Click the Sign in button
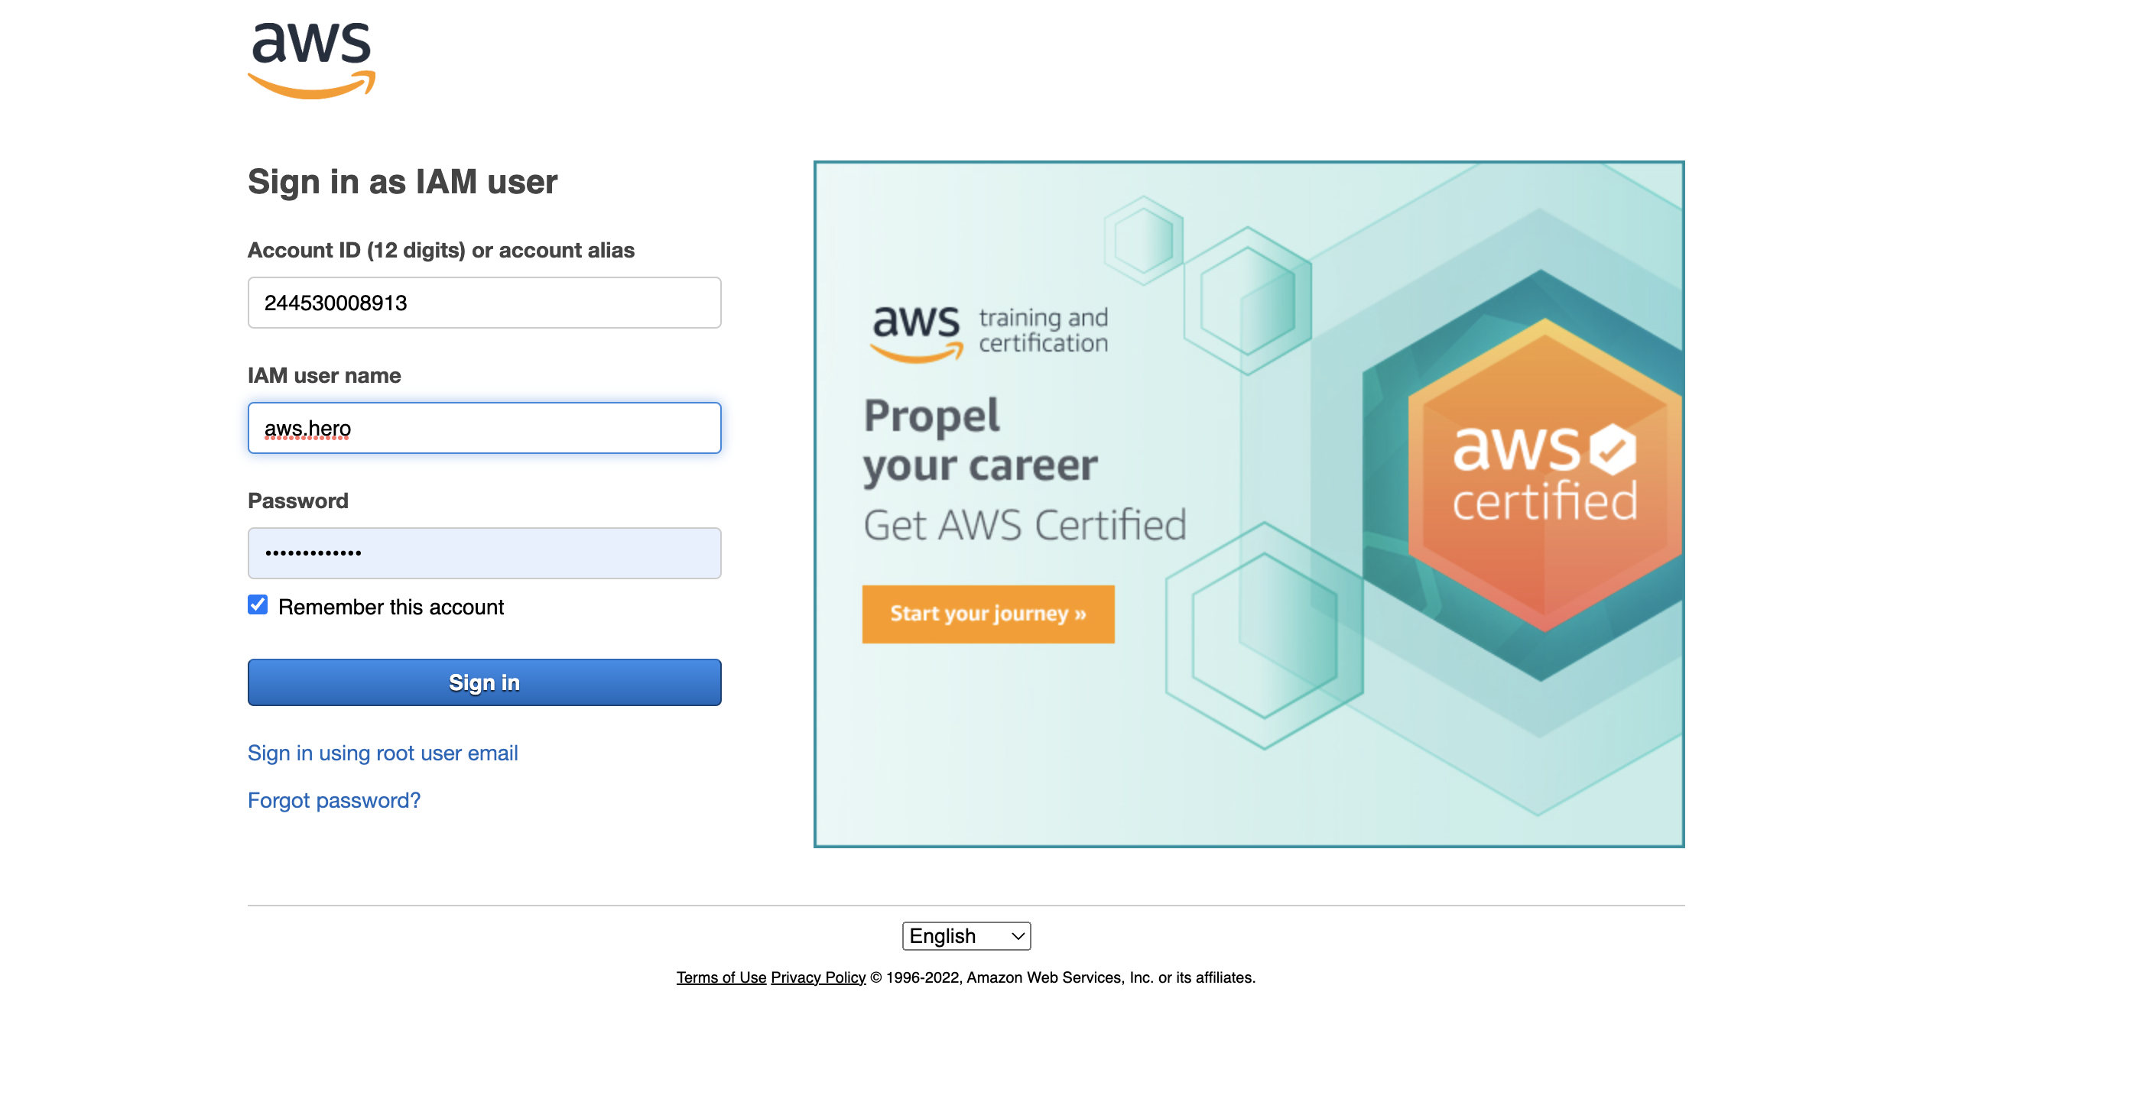 click(483, 681)
